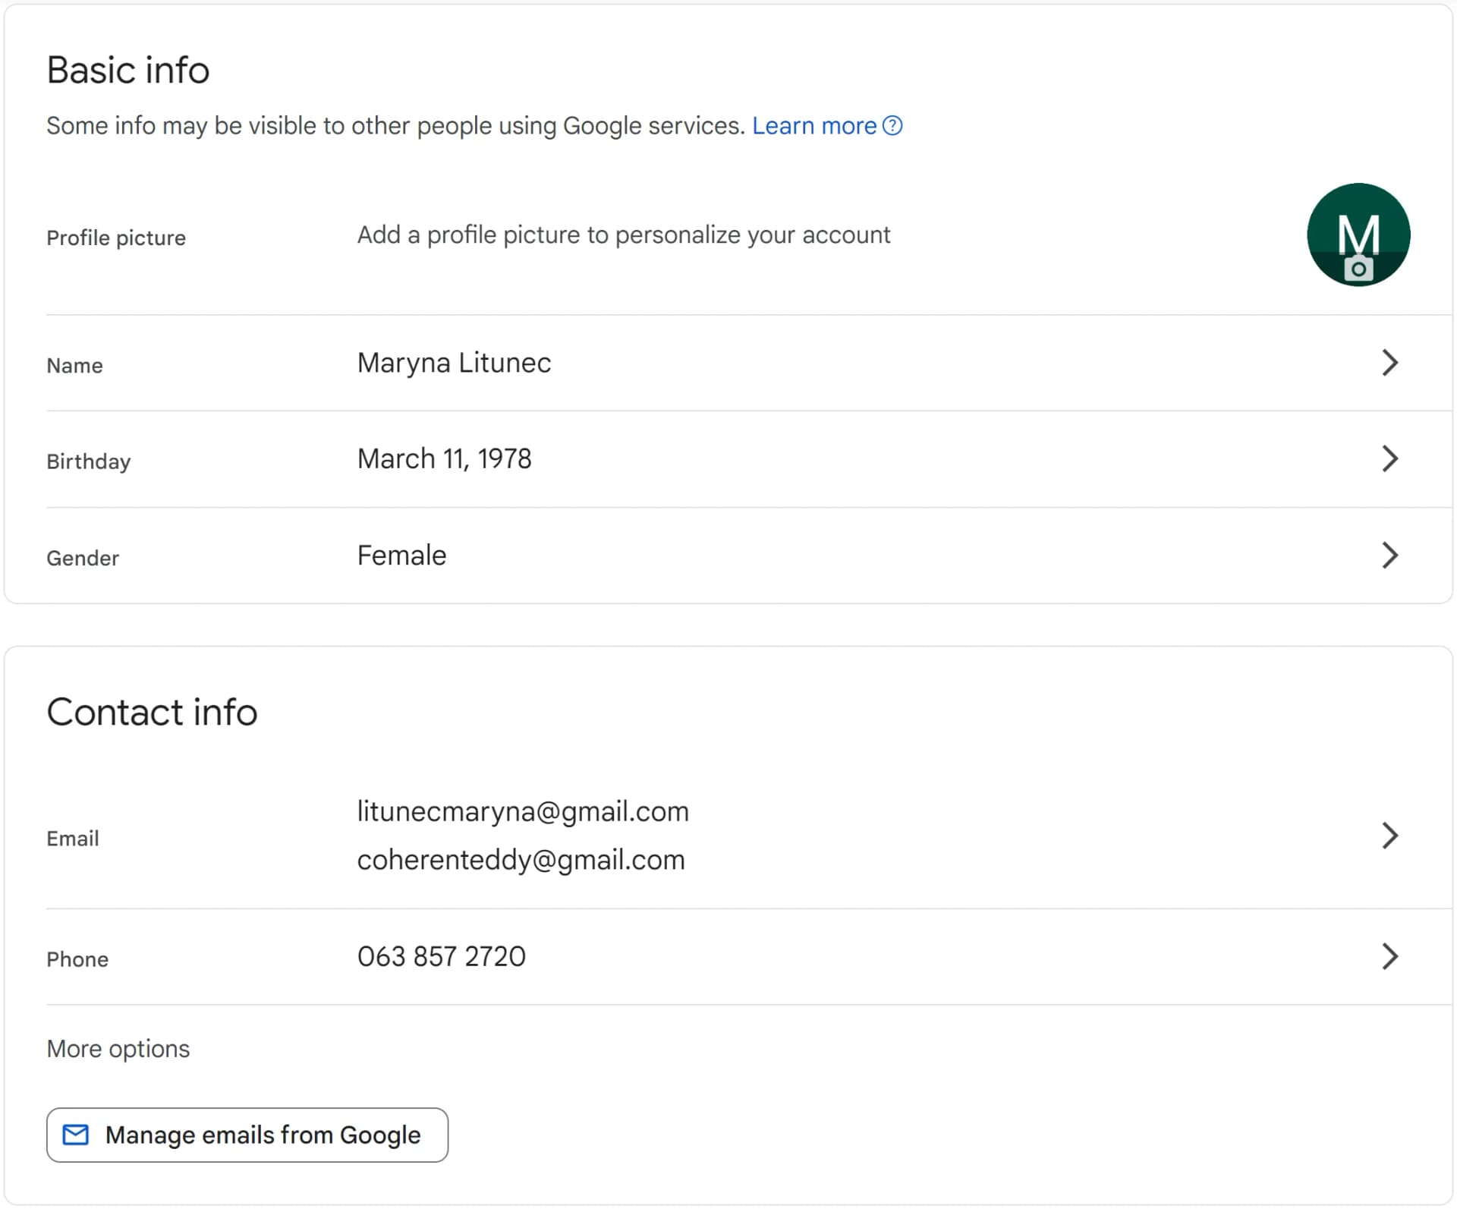The image size is (1457, 1209).
Task: Follow the Learn more link
Action: click(814, 125)
